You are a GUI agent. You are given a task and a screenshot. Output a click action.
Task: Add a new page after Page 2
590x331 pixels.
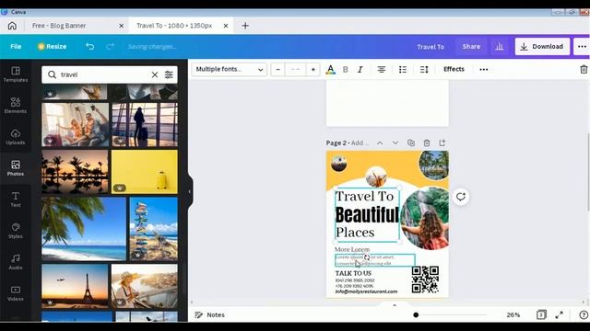click(x=442, y=143)
